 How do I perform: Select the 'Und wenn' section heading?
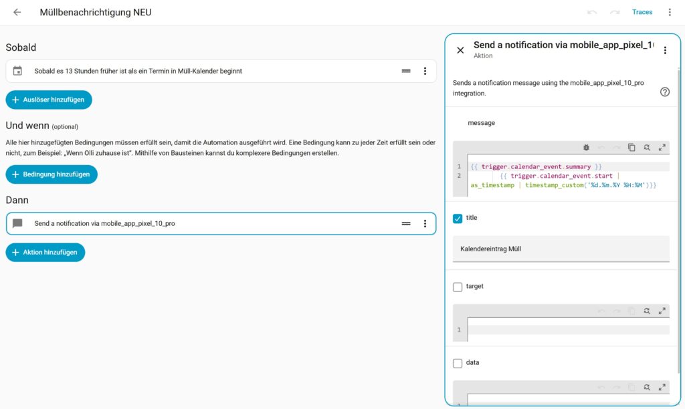tap(27, 126)
